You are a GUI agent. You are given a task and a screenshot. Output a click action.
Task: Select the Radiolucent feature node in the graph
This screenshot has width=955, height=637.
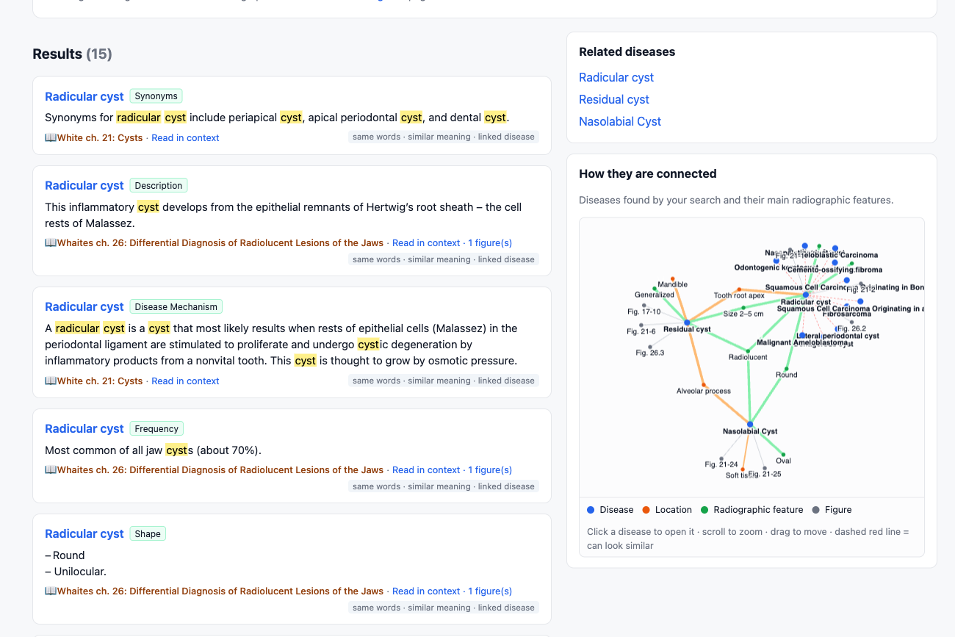coord(748,351)
